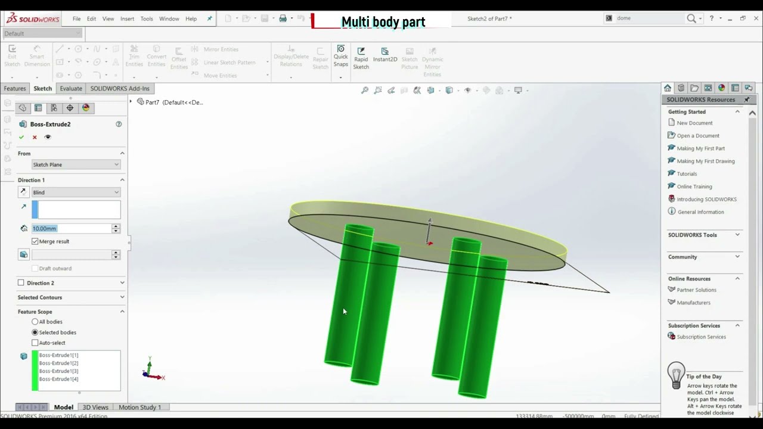Expand the Community section

(x=737, y=257)
